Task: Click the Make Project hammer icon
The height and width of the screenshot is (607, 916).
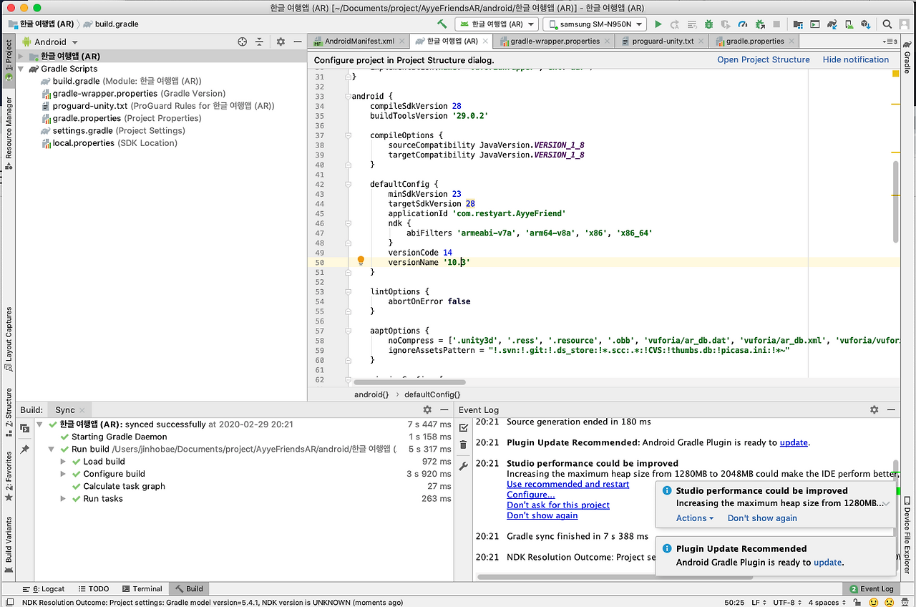Action: pyautogui.click(x=442, y=24)
